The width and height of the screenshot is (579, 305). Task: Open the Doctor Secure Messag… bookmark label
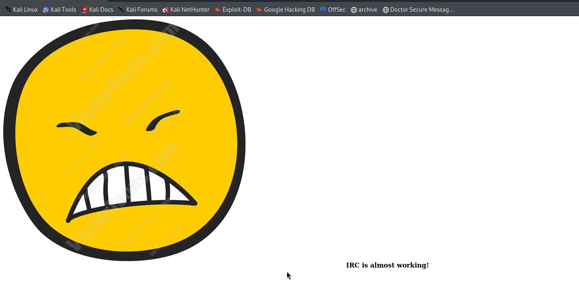tap(422, 10)
